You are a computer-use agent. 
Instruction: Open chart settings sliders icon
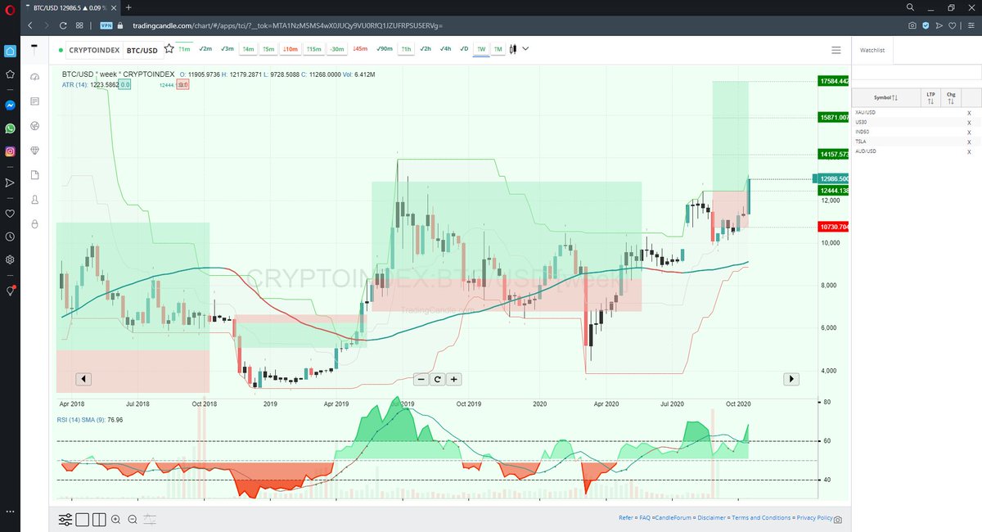(65, 519)
